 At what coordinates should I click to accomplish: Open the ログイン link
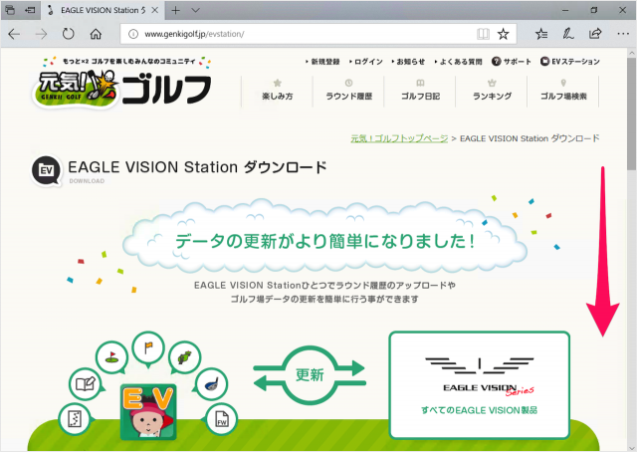pyautogui.click(x=366, y=62)
